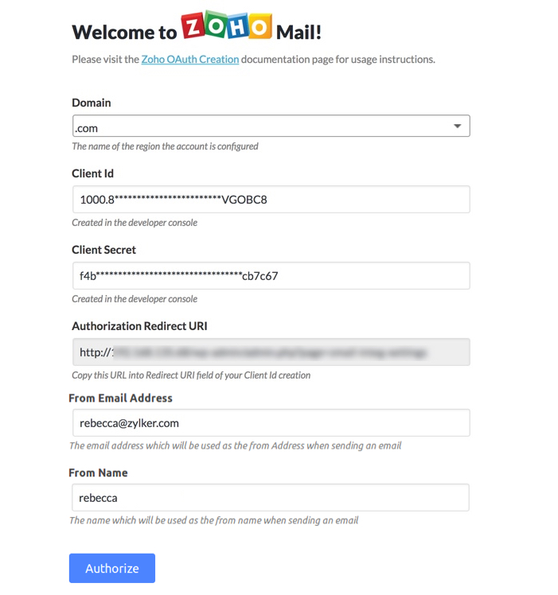Select the Authorization Redirect URI field
Viewport: 558px width, 595px height.
(271, 352)
